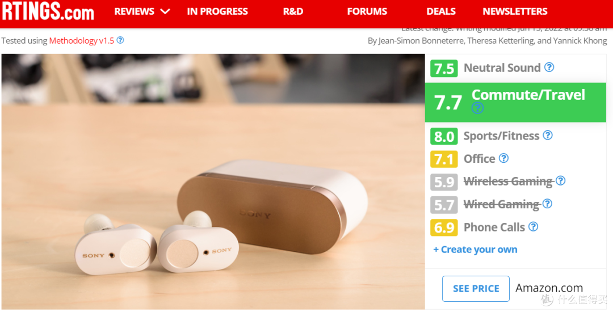Open the In Progress menu item
The height and width of the screenshot is (312, 613).
click(x=217, y=11)
